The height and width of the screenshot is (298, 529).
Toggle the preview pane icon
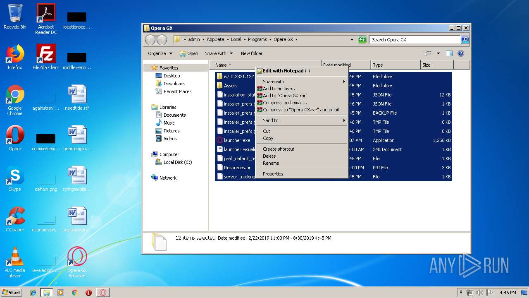click(449, 53)
